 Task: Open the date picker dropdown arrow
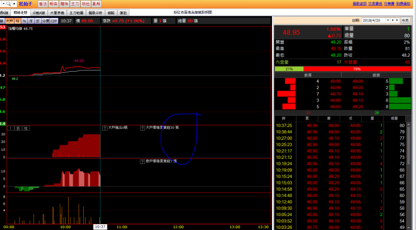pyautogui.click(x=388, y=20)
